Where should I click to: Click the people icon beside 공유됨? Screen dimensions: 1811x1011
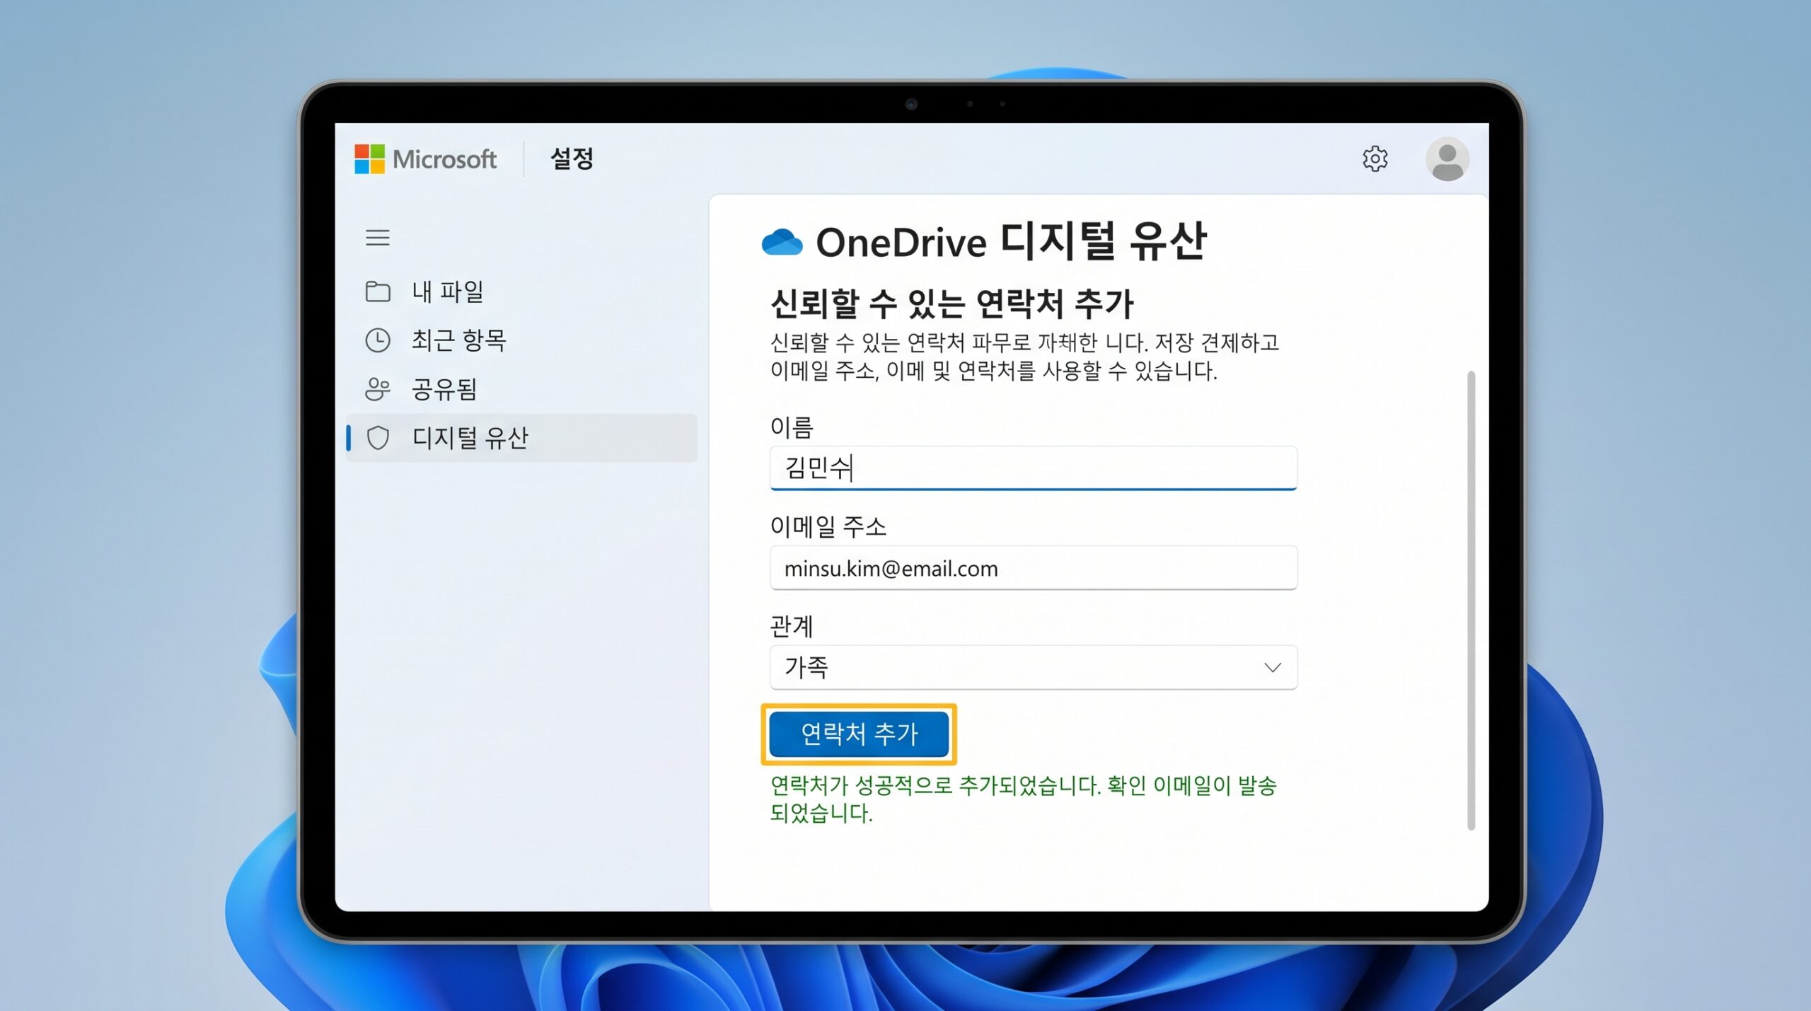coord(378,389)
